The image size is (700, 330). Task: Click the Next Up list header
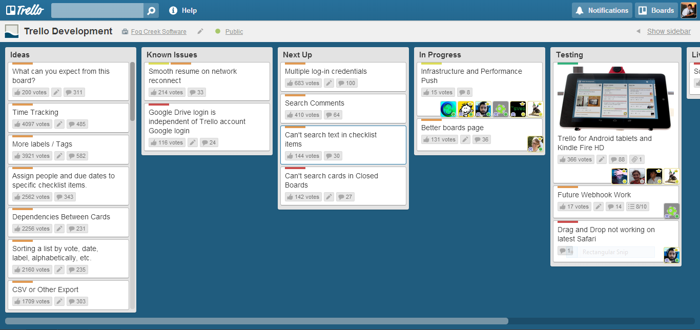(x=297, y=55)
